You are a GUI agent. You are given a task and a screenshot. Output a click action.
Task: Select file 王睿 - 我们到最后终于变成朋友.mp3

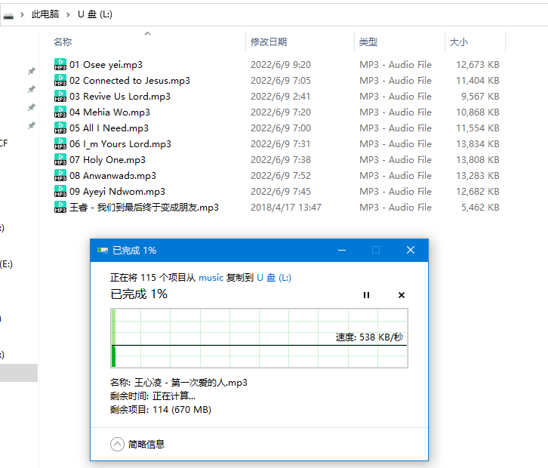coord(143,208)
